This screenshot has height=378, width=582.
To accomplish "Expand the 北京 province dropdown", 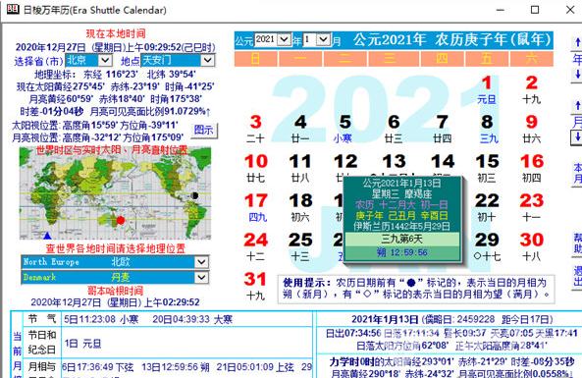I will (105, 60).
